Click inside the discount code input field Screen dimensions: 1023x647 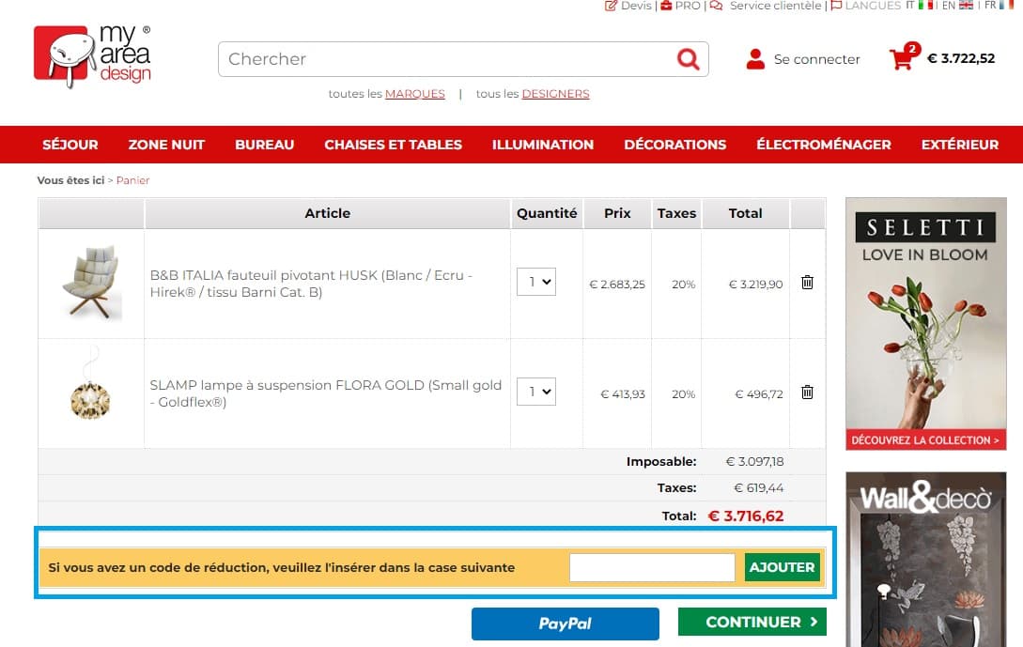point(652,567)
